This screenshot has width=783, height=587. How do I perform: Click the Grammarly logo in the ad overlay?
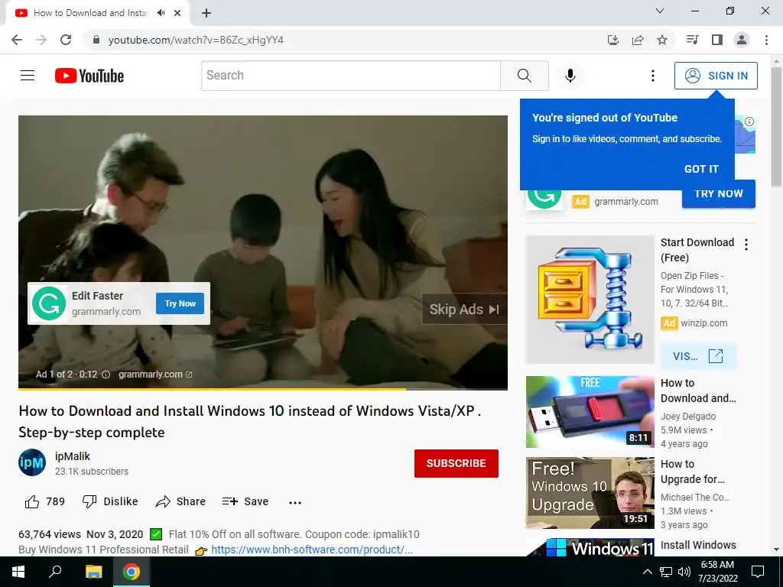[x=49, y=303]
